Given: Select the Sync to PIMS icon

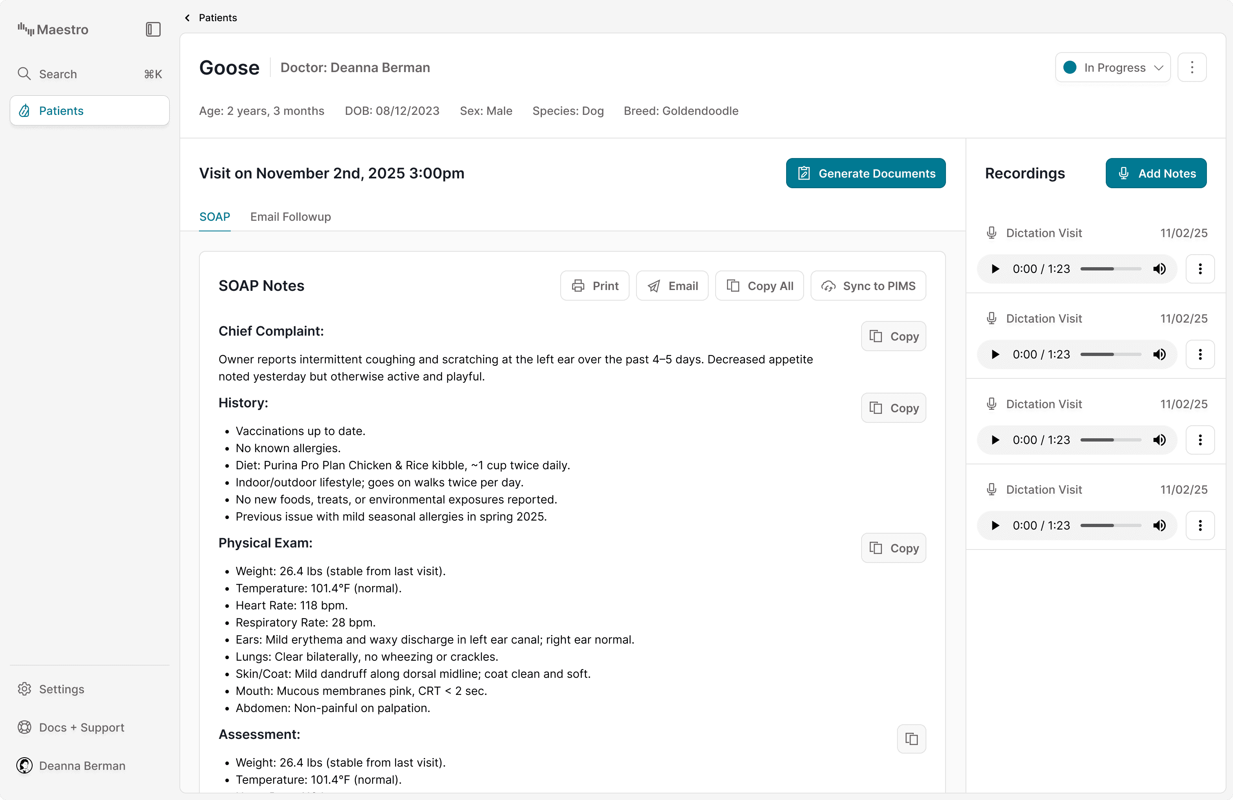Looking at the screenshot, I should coord(829,286).
